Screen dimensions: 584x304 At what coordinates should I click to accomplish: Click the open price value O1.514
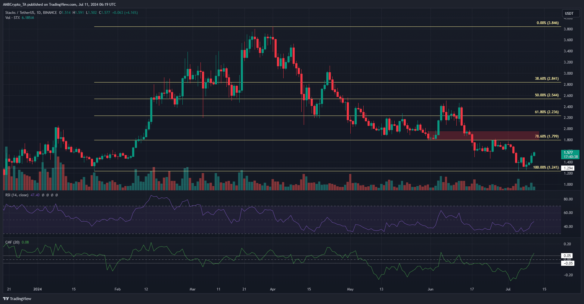tap(65, 13)
